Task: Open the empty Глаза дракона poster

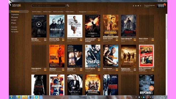Action: (39, 56)
